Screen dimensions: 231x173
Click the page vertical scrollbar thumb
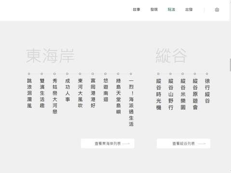(230, 65)
